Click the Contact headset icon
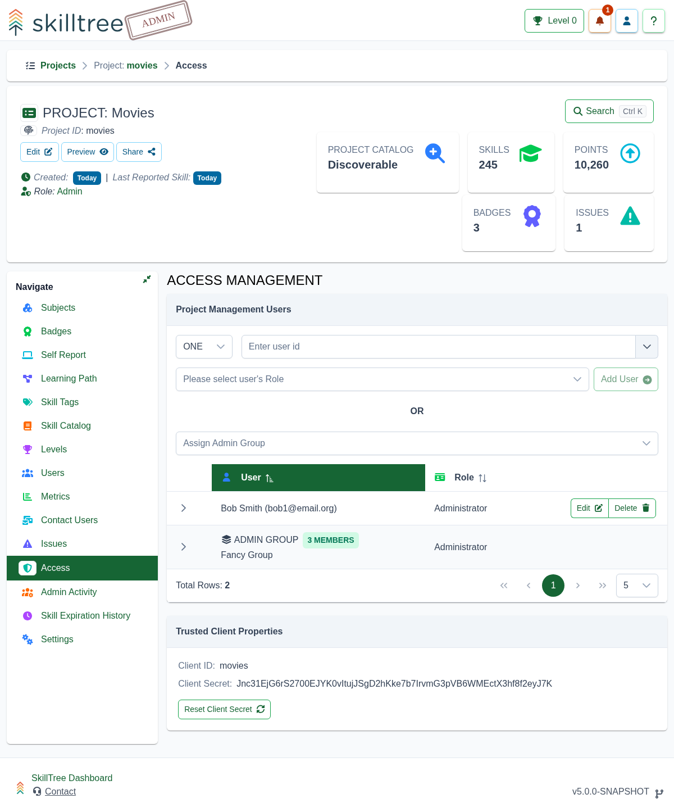Image resolution: width=674 pixels, height=812 pixels. pyautogui.click(x=37, y=791)
